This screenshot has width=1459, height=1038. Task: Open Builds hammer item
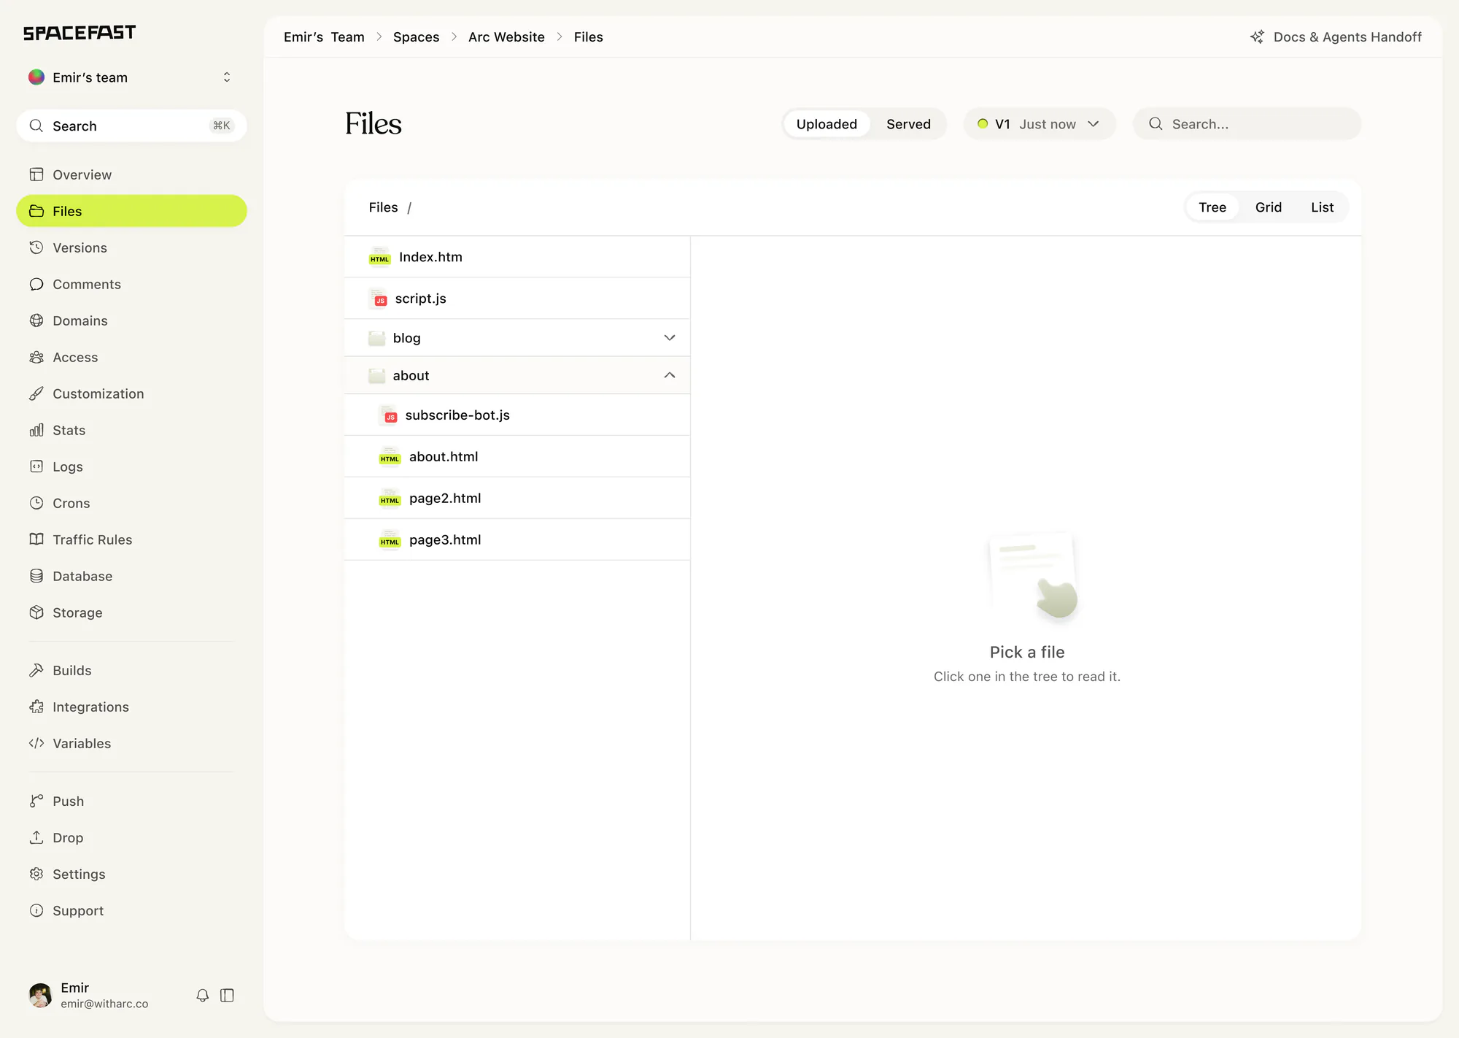pyautogui.click(x=131, y=670)
